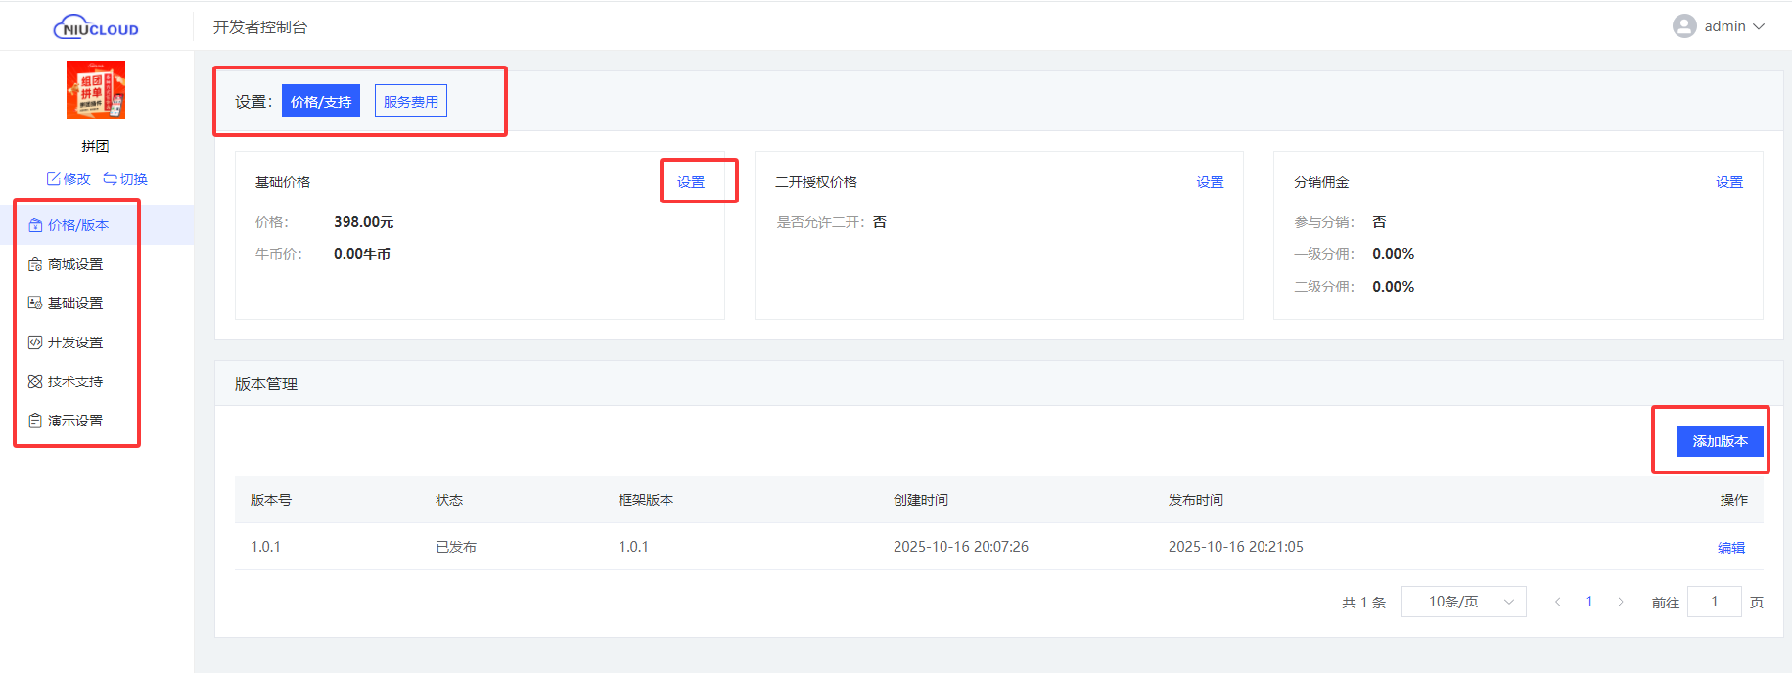This screenshot has height=673, width=1792.
Task: Switch to the 服务费用 tab
Action: coord(411,101)
